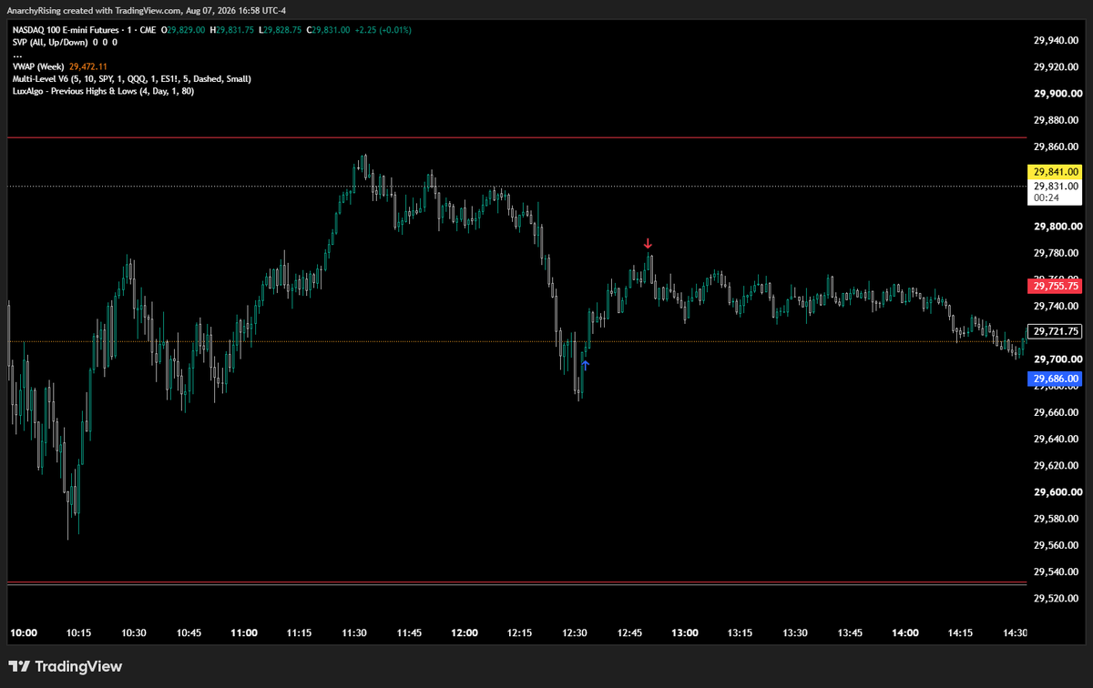Click the 29,920.00 price scale tick
1093x688 pixels.
(1057, 67)
